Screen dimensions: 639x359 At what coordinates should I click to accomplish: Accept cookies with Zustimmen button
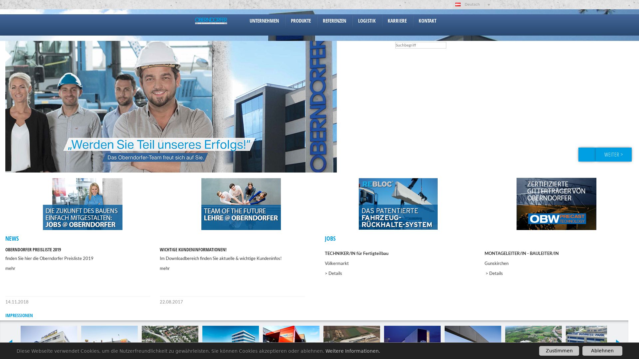(x=559, y=351)
